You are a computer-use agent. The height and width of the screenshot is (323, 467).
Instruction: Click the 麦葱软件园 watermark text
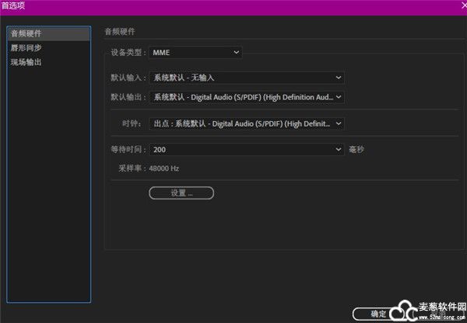441,307
